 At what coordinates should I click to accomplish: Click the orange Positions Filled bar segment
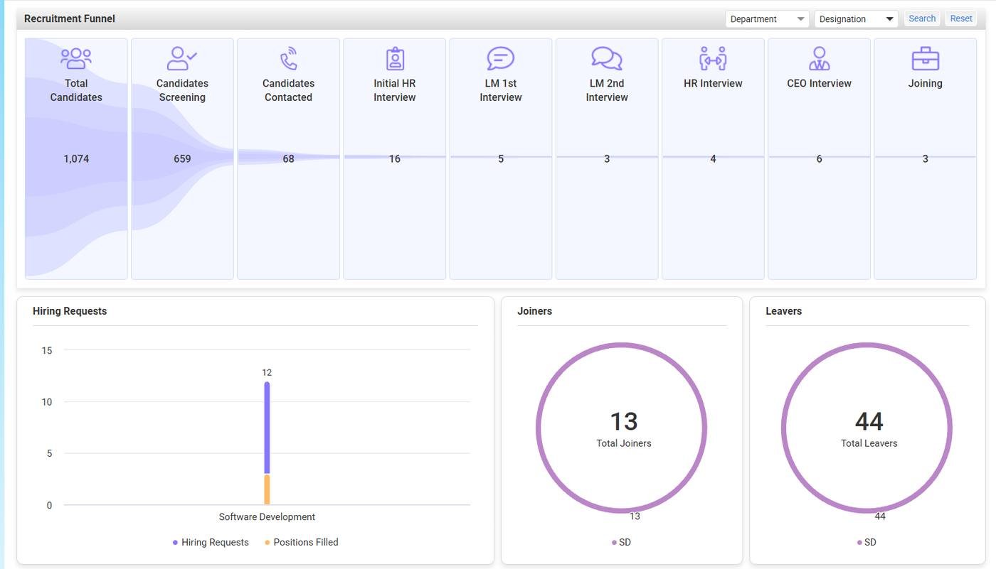[267, 489]
